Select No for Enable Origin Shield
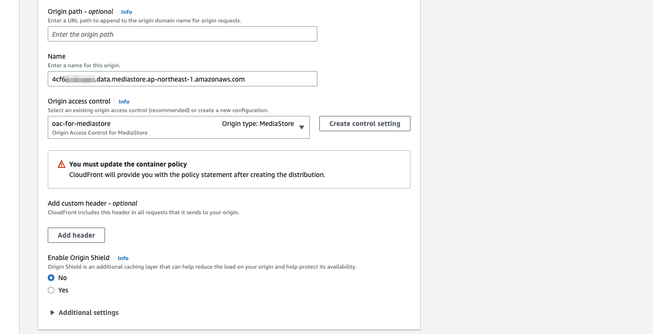The width and height of the screenshot is (653, 334). click(51, 278)
